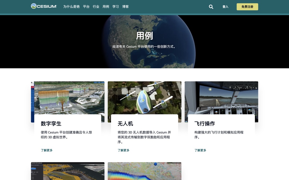
Task: Select 用例 in the navigation bar
Action: click(106, 7)
